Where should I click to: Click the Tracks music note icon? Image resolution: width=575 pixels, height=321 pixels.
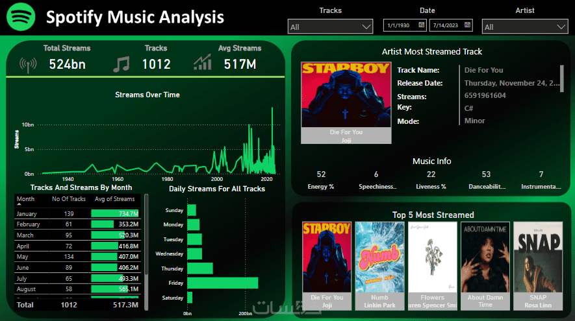click(121, 64)
